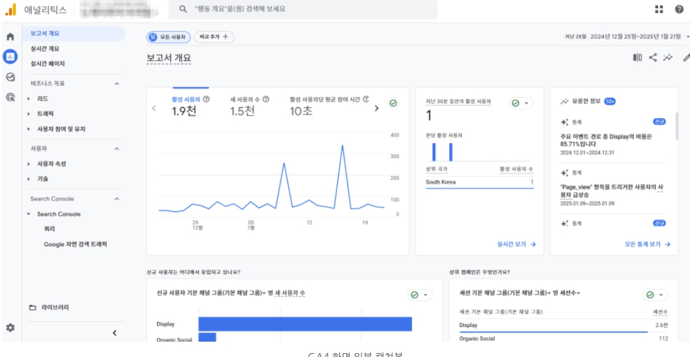This screenshot has height=357, width=690.
Task: Select the Reports icon in left rail
Action: 10,56
